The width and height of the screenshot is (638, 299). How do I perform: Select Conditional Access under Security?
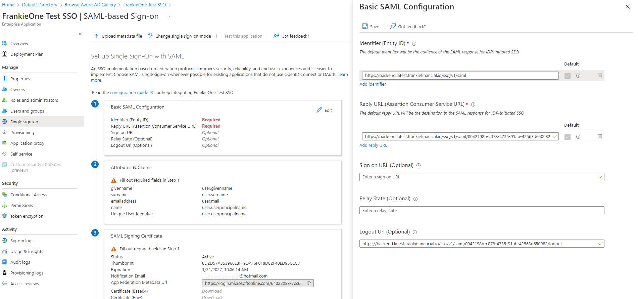(x=28, y=195)
